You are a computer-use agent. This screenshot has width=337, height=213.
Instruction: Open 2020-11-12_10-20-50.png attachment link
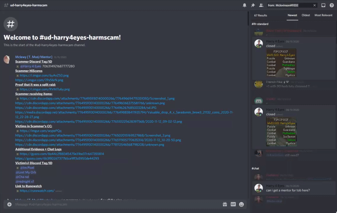98,140
